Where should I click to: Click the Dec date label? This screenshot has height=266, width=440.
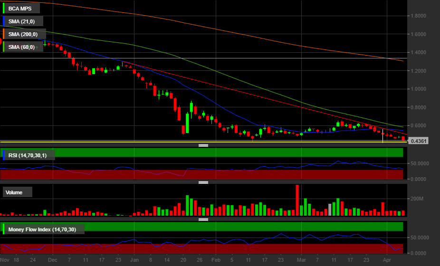(52, 260)
